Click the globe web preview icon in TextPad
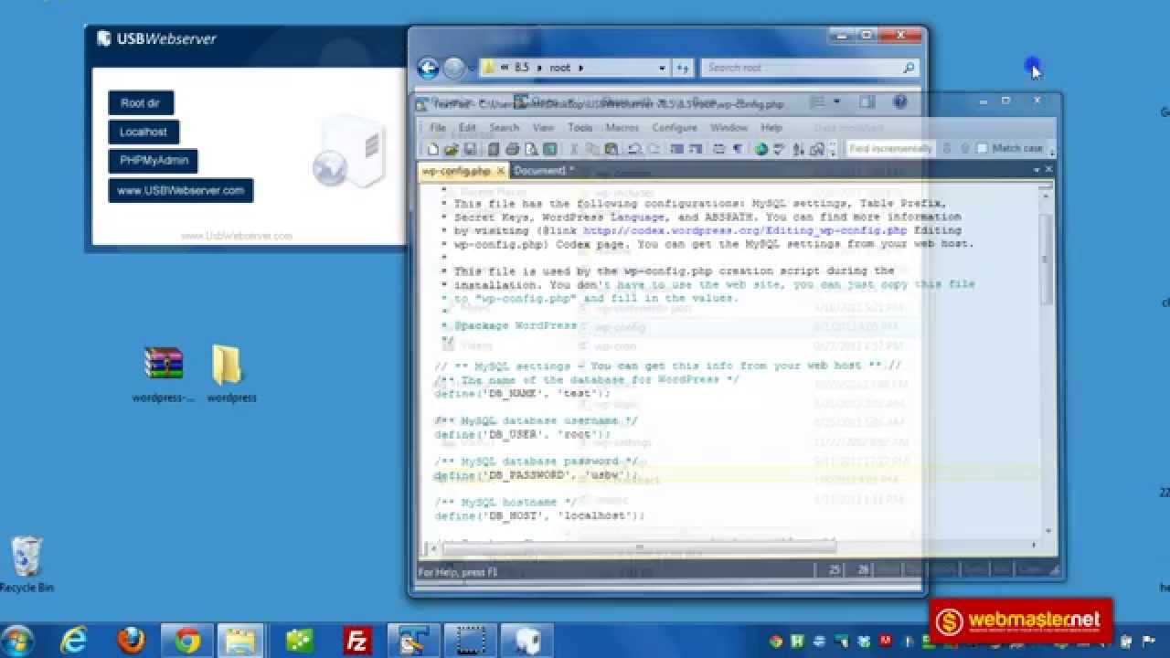This screenshot has height=658, width=1170. click(760, 149)
